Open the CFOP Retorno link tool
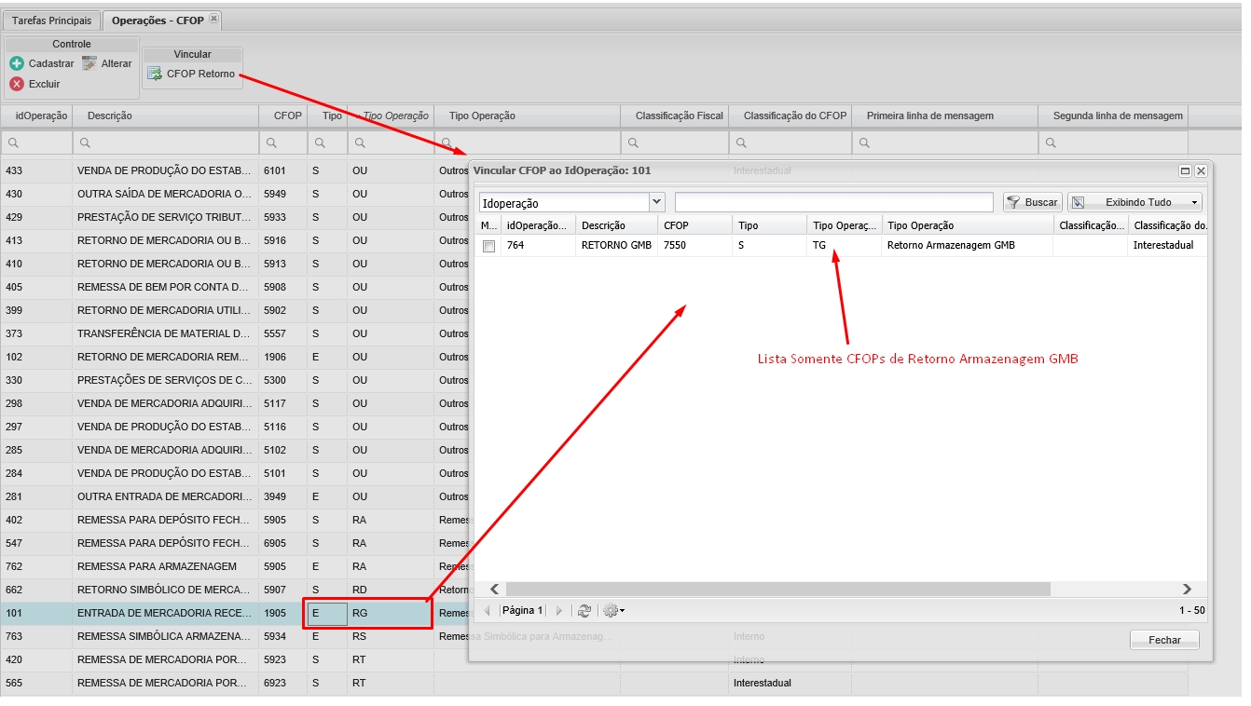This screenshot has width=1251, height=706. (x=192, y=74)
